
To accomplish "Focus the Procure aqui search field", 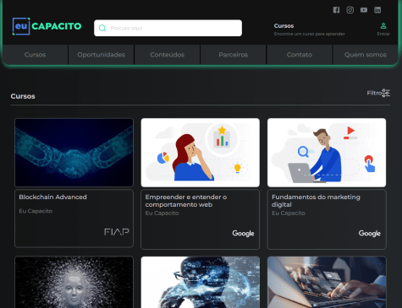I will click(168, 28).
